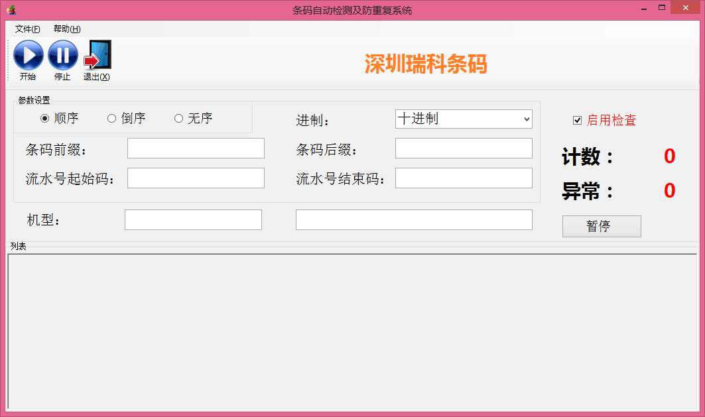Open the 帮助(H) menu
The image size is (705, 417).
point(67,29)
